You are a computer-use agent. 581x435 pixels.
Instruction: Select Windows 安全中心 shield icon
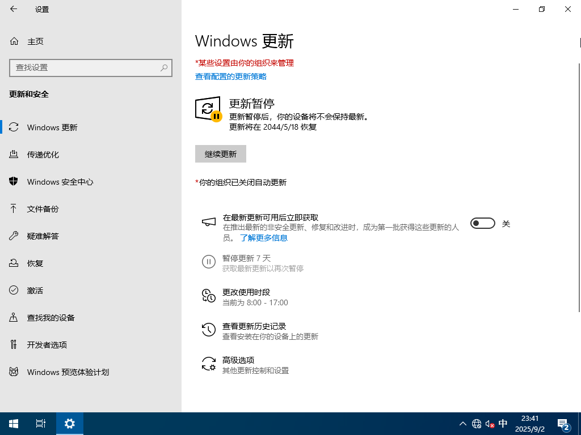[x=14, y=182]
